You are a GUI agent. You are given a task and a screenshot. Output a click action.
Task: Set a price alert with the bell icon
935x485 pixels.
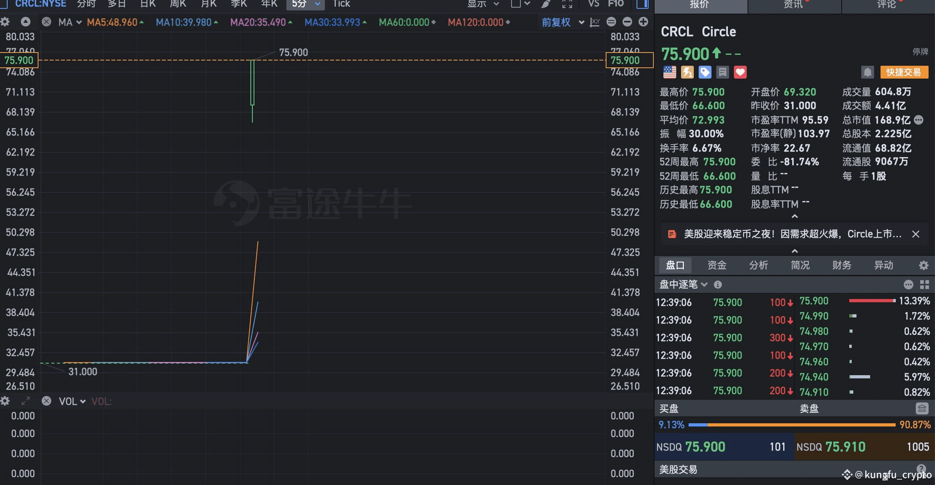(868, 72)
